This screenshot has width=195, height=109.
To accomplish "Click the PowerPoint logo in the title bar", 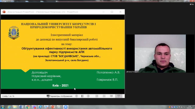I will (4, 12).
